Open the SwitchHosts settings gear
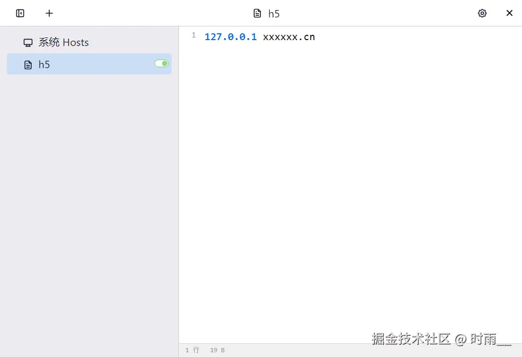 click(x=482, y=13)
